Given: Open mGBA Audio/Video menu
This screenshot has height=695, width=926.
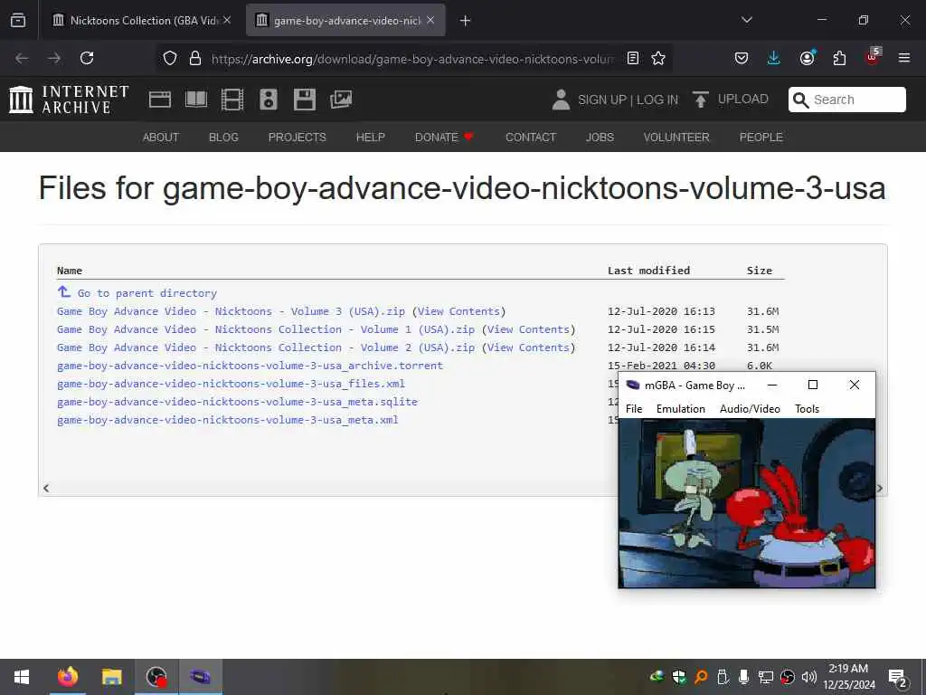Looking at the screenshot, I should (x=750, y=409).
